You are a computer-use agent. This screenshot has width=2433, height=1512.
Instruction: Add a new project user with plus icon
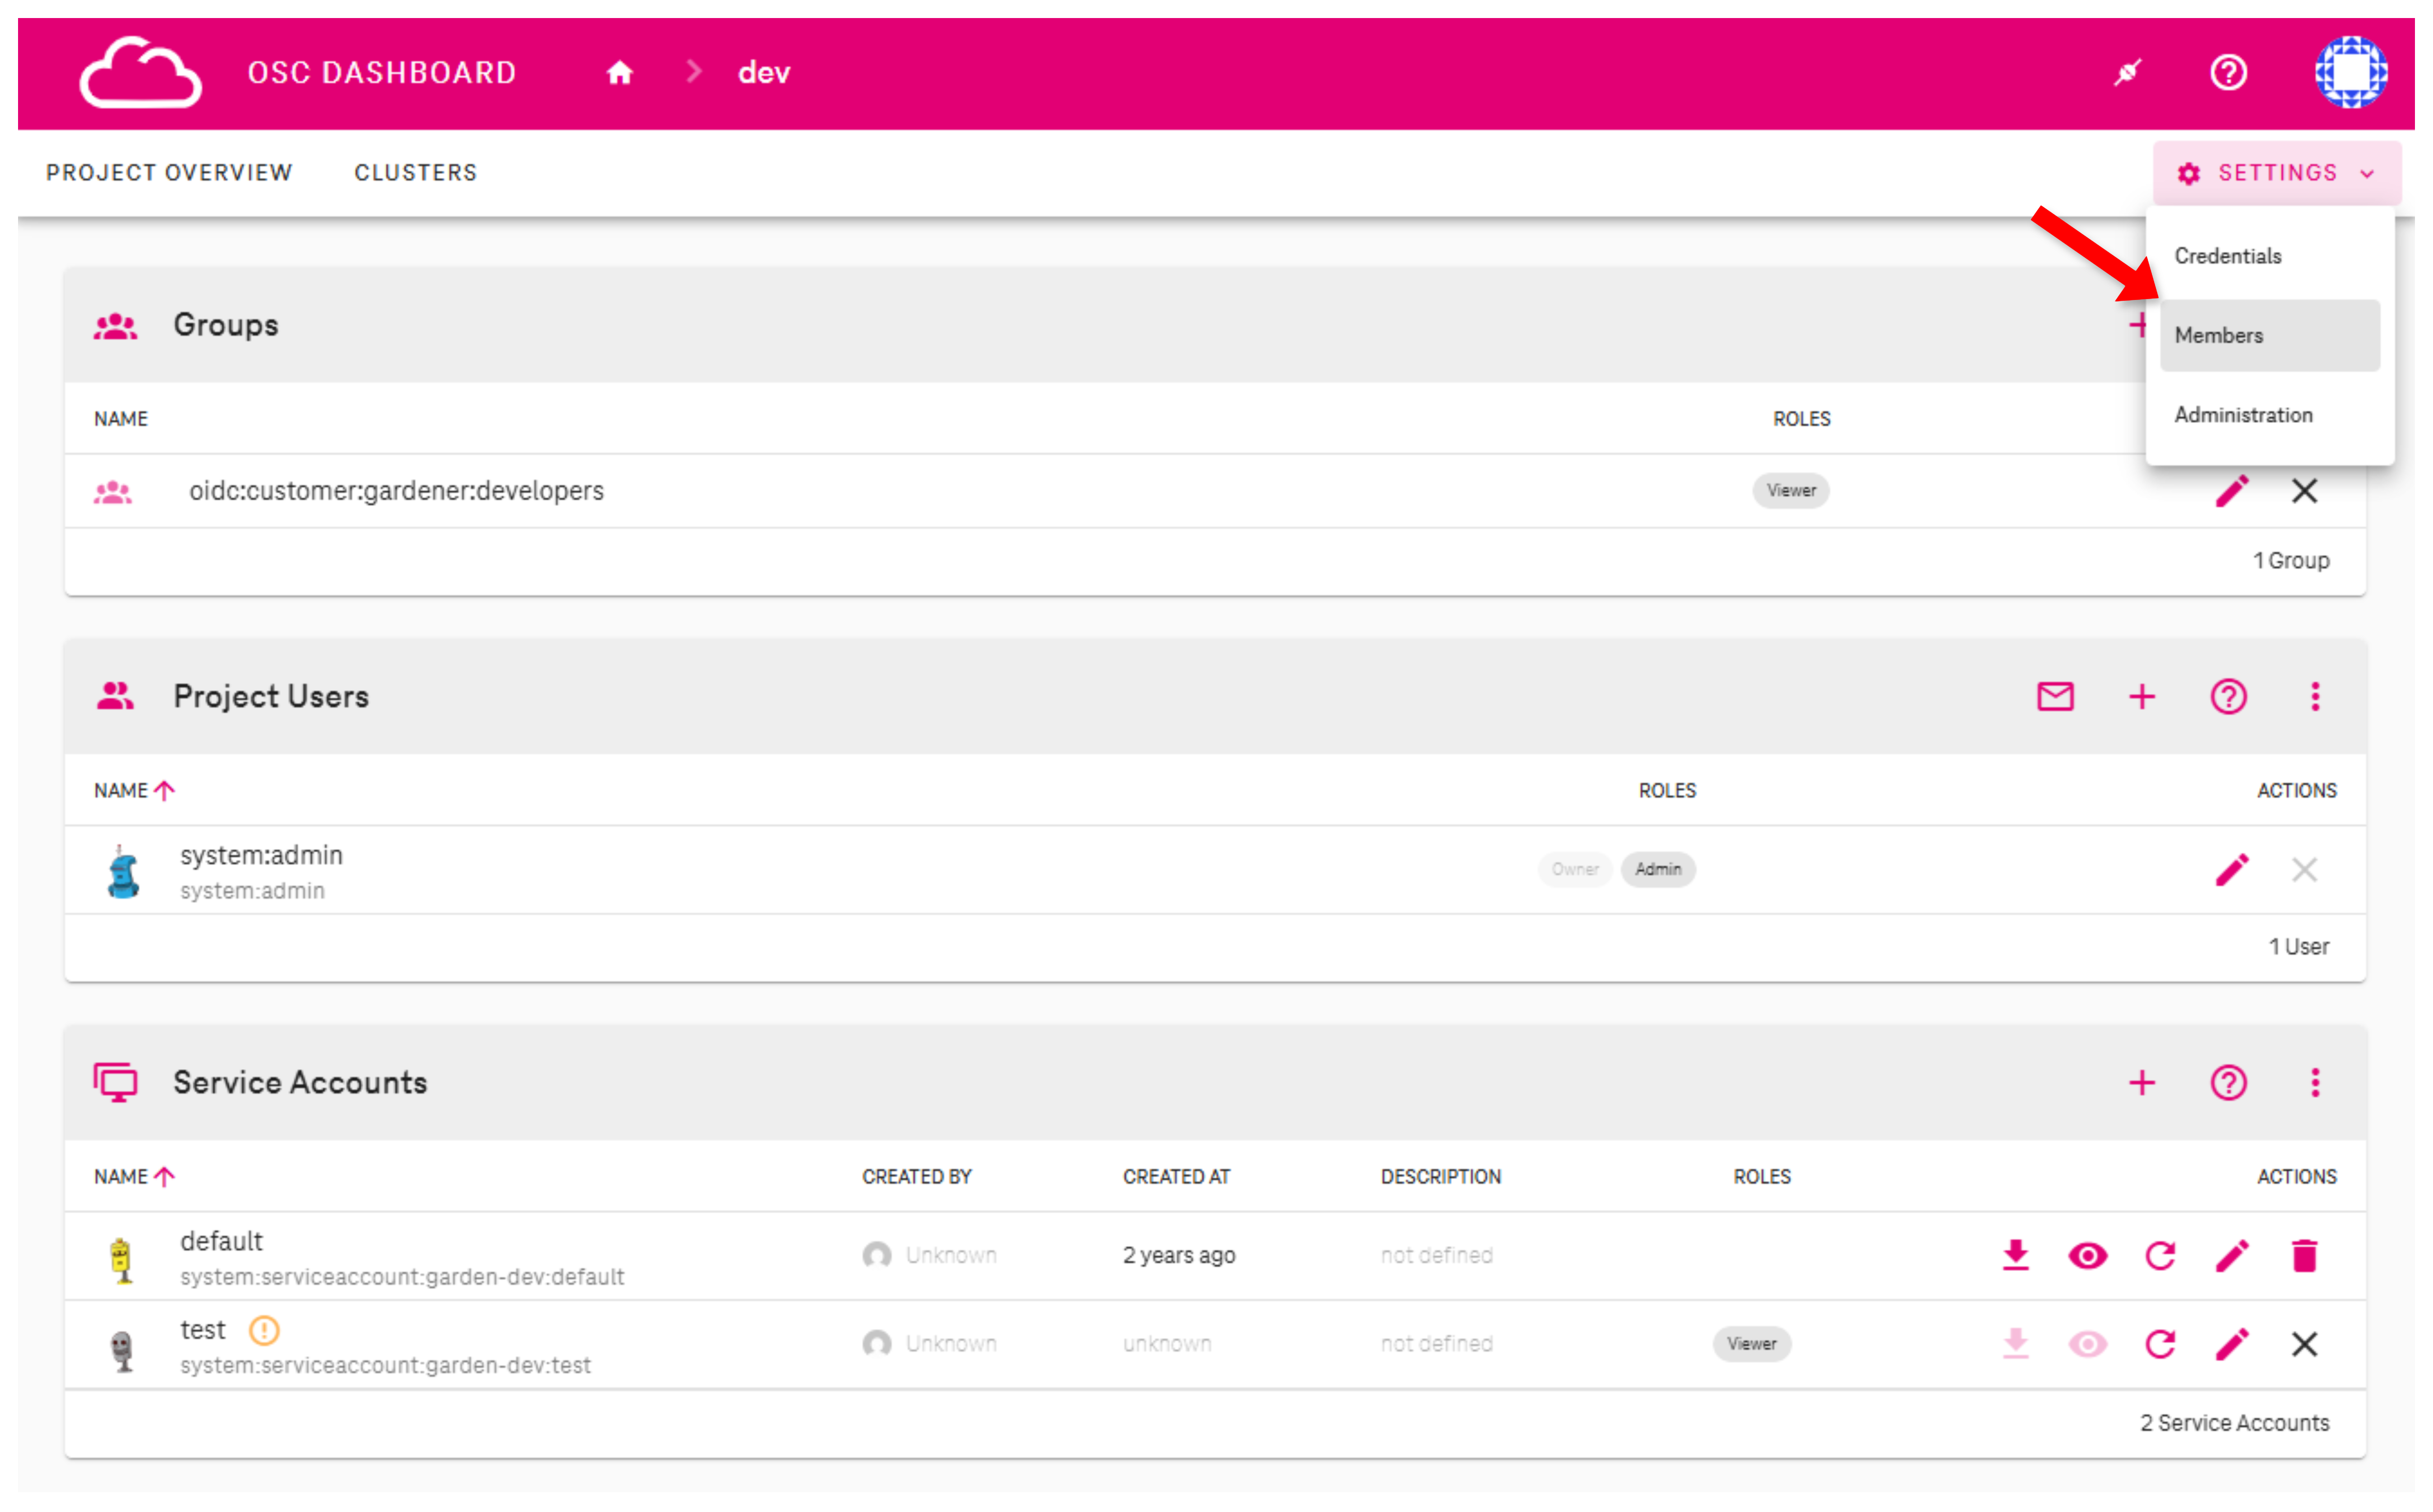point(2142,696)
